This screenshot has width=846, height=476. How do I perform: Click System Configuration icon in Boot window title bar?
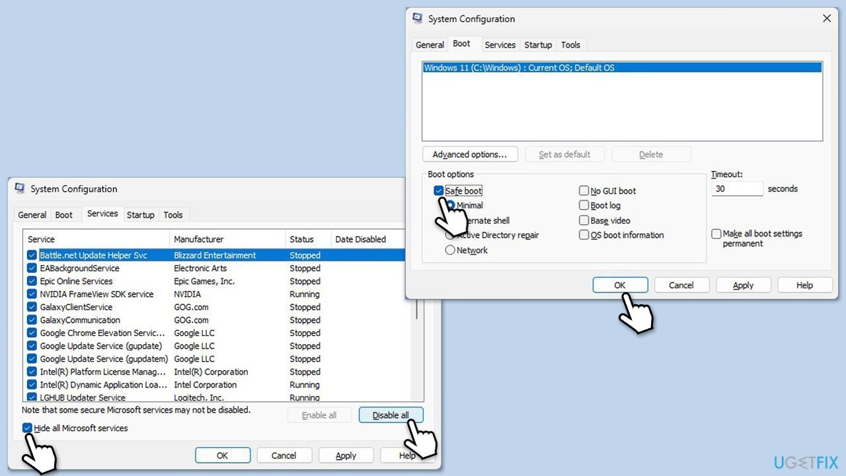click(417, 19)
